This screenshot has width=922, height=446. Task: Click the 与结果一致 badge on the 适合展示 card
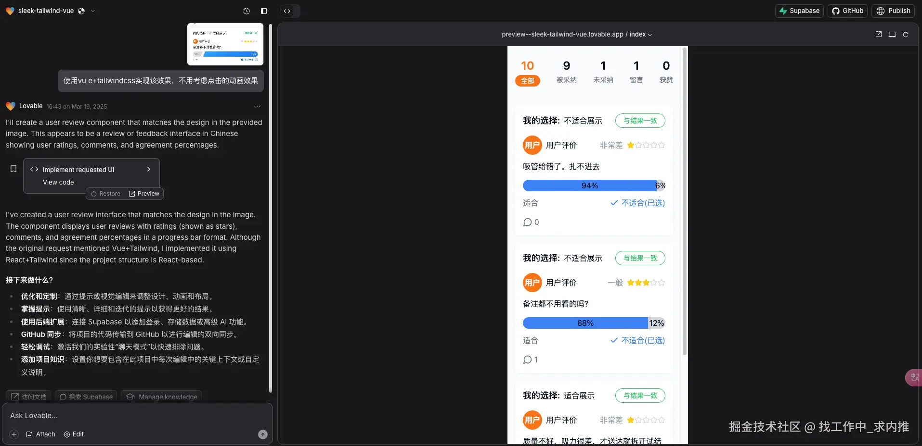point(640,396)
